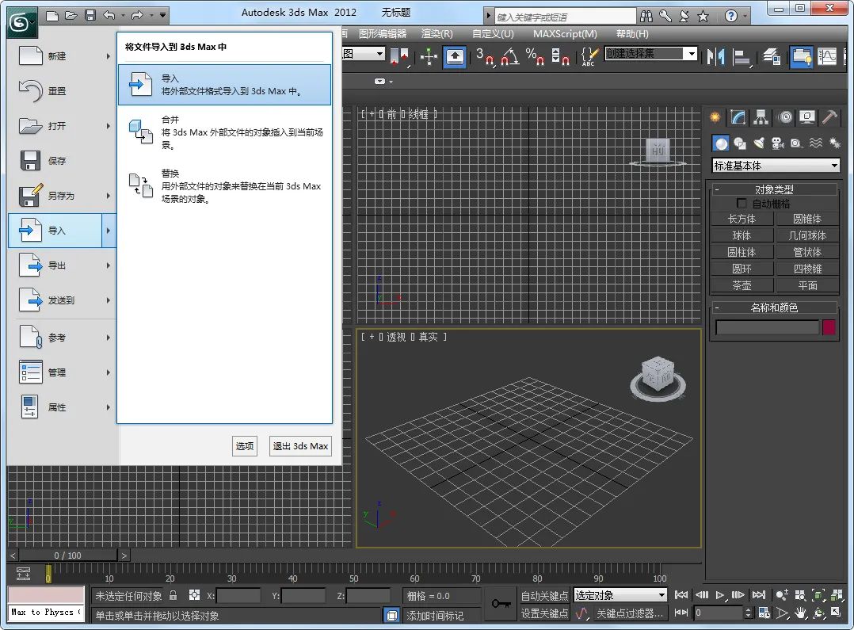Open the 选定对象 key filter dropdown
The width and height of the screenshot is (854, 630).
pos(620,596)
